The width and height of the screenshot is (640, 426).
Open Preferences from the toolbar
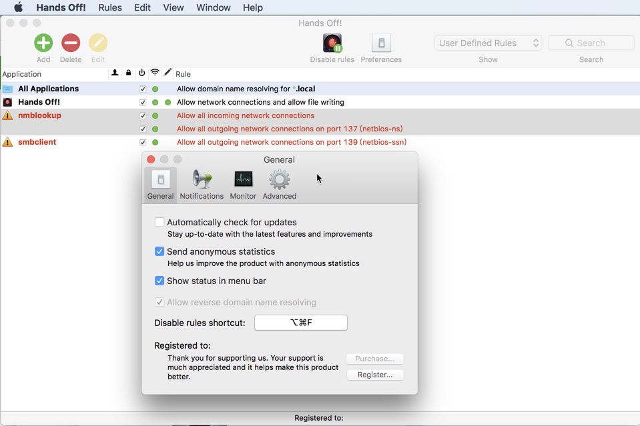pyautogui.click(x=380, y=43)
